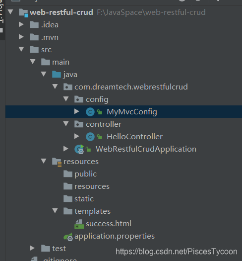This screenshot has width=242, height=261.
Task: Click the HelloController class icon
Action: (x=90, y=137)
